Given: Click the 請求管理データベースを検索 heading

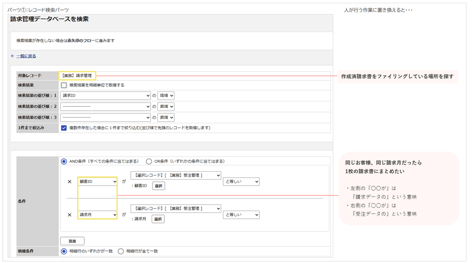Looking at the screenshot, I should tap(49, 19).
